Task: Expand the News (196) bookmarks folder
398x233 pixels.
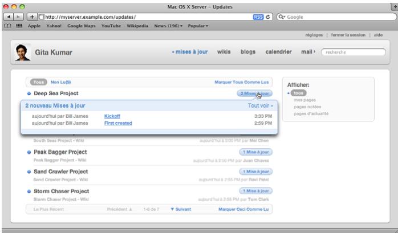Action: click(168, 26)
